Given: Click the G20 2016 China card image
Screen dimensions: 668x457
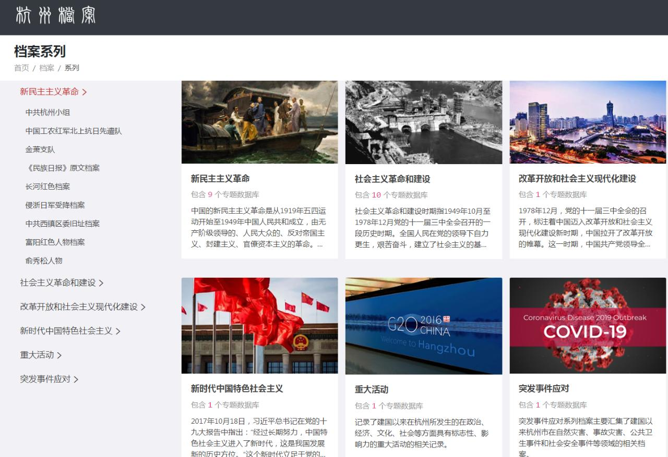Looking at the screenshot, I should coord(423,325).
